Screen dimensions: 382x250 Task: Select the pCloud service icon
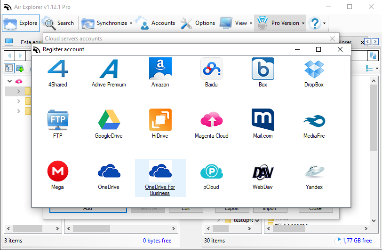pyautogui.click(x=212, y=172)
